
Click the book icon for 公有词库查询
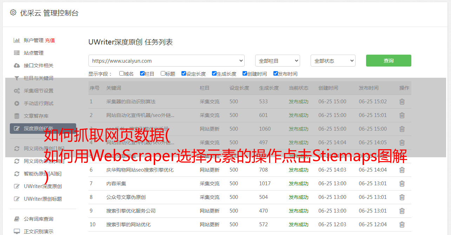pyautogui.click(x=16, y=219)
